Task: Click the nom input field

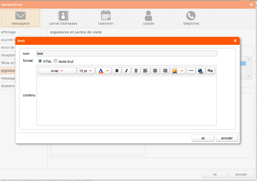Action: coord(127,53)
